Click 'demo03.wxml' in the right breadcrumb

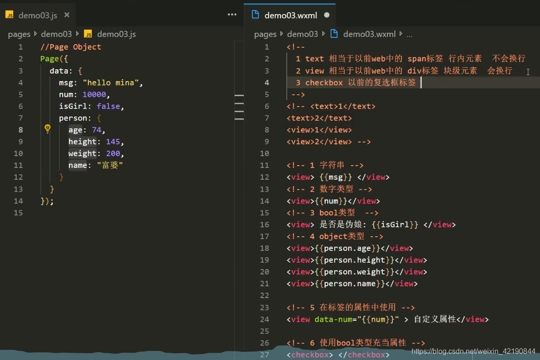point(369,34)
